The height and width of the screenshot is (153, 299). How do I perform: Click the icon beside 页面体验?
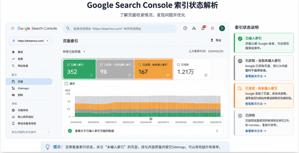(13, 110)
